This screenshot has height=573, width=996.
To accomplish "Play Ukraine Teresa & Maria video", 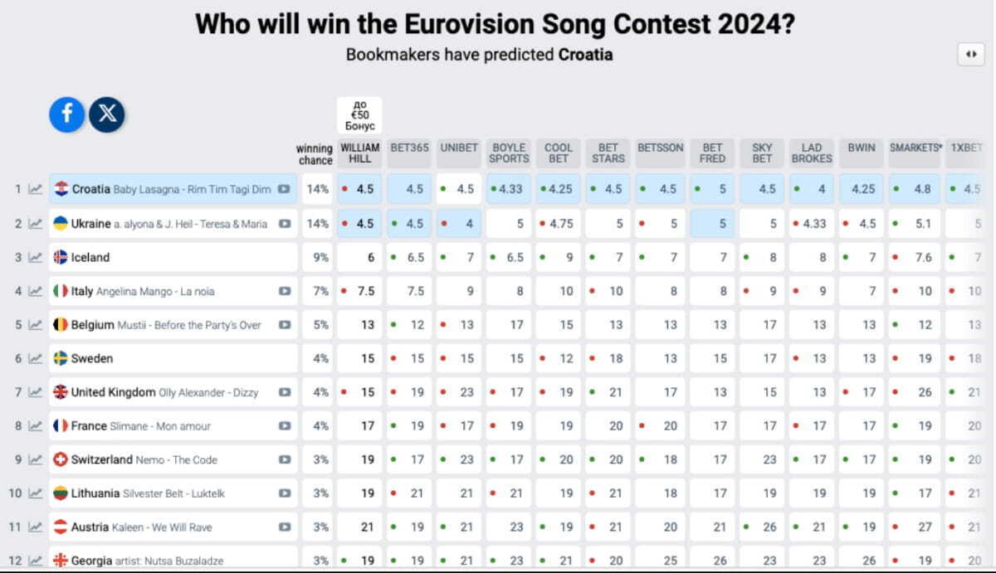I will tap(284, 223).
